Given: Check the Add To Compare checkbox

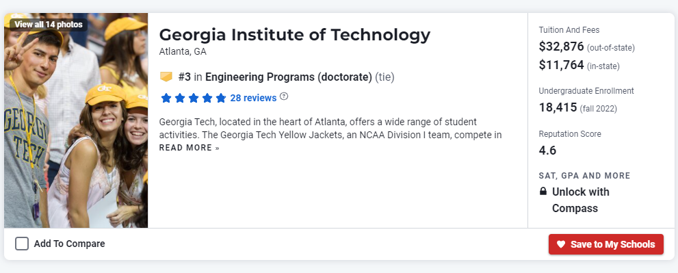Looking at the screenshot, I should click(x=22, y=244).
